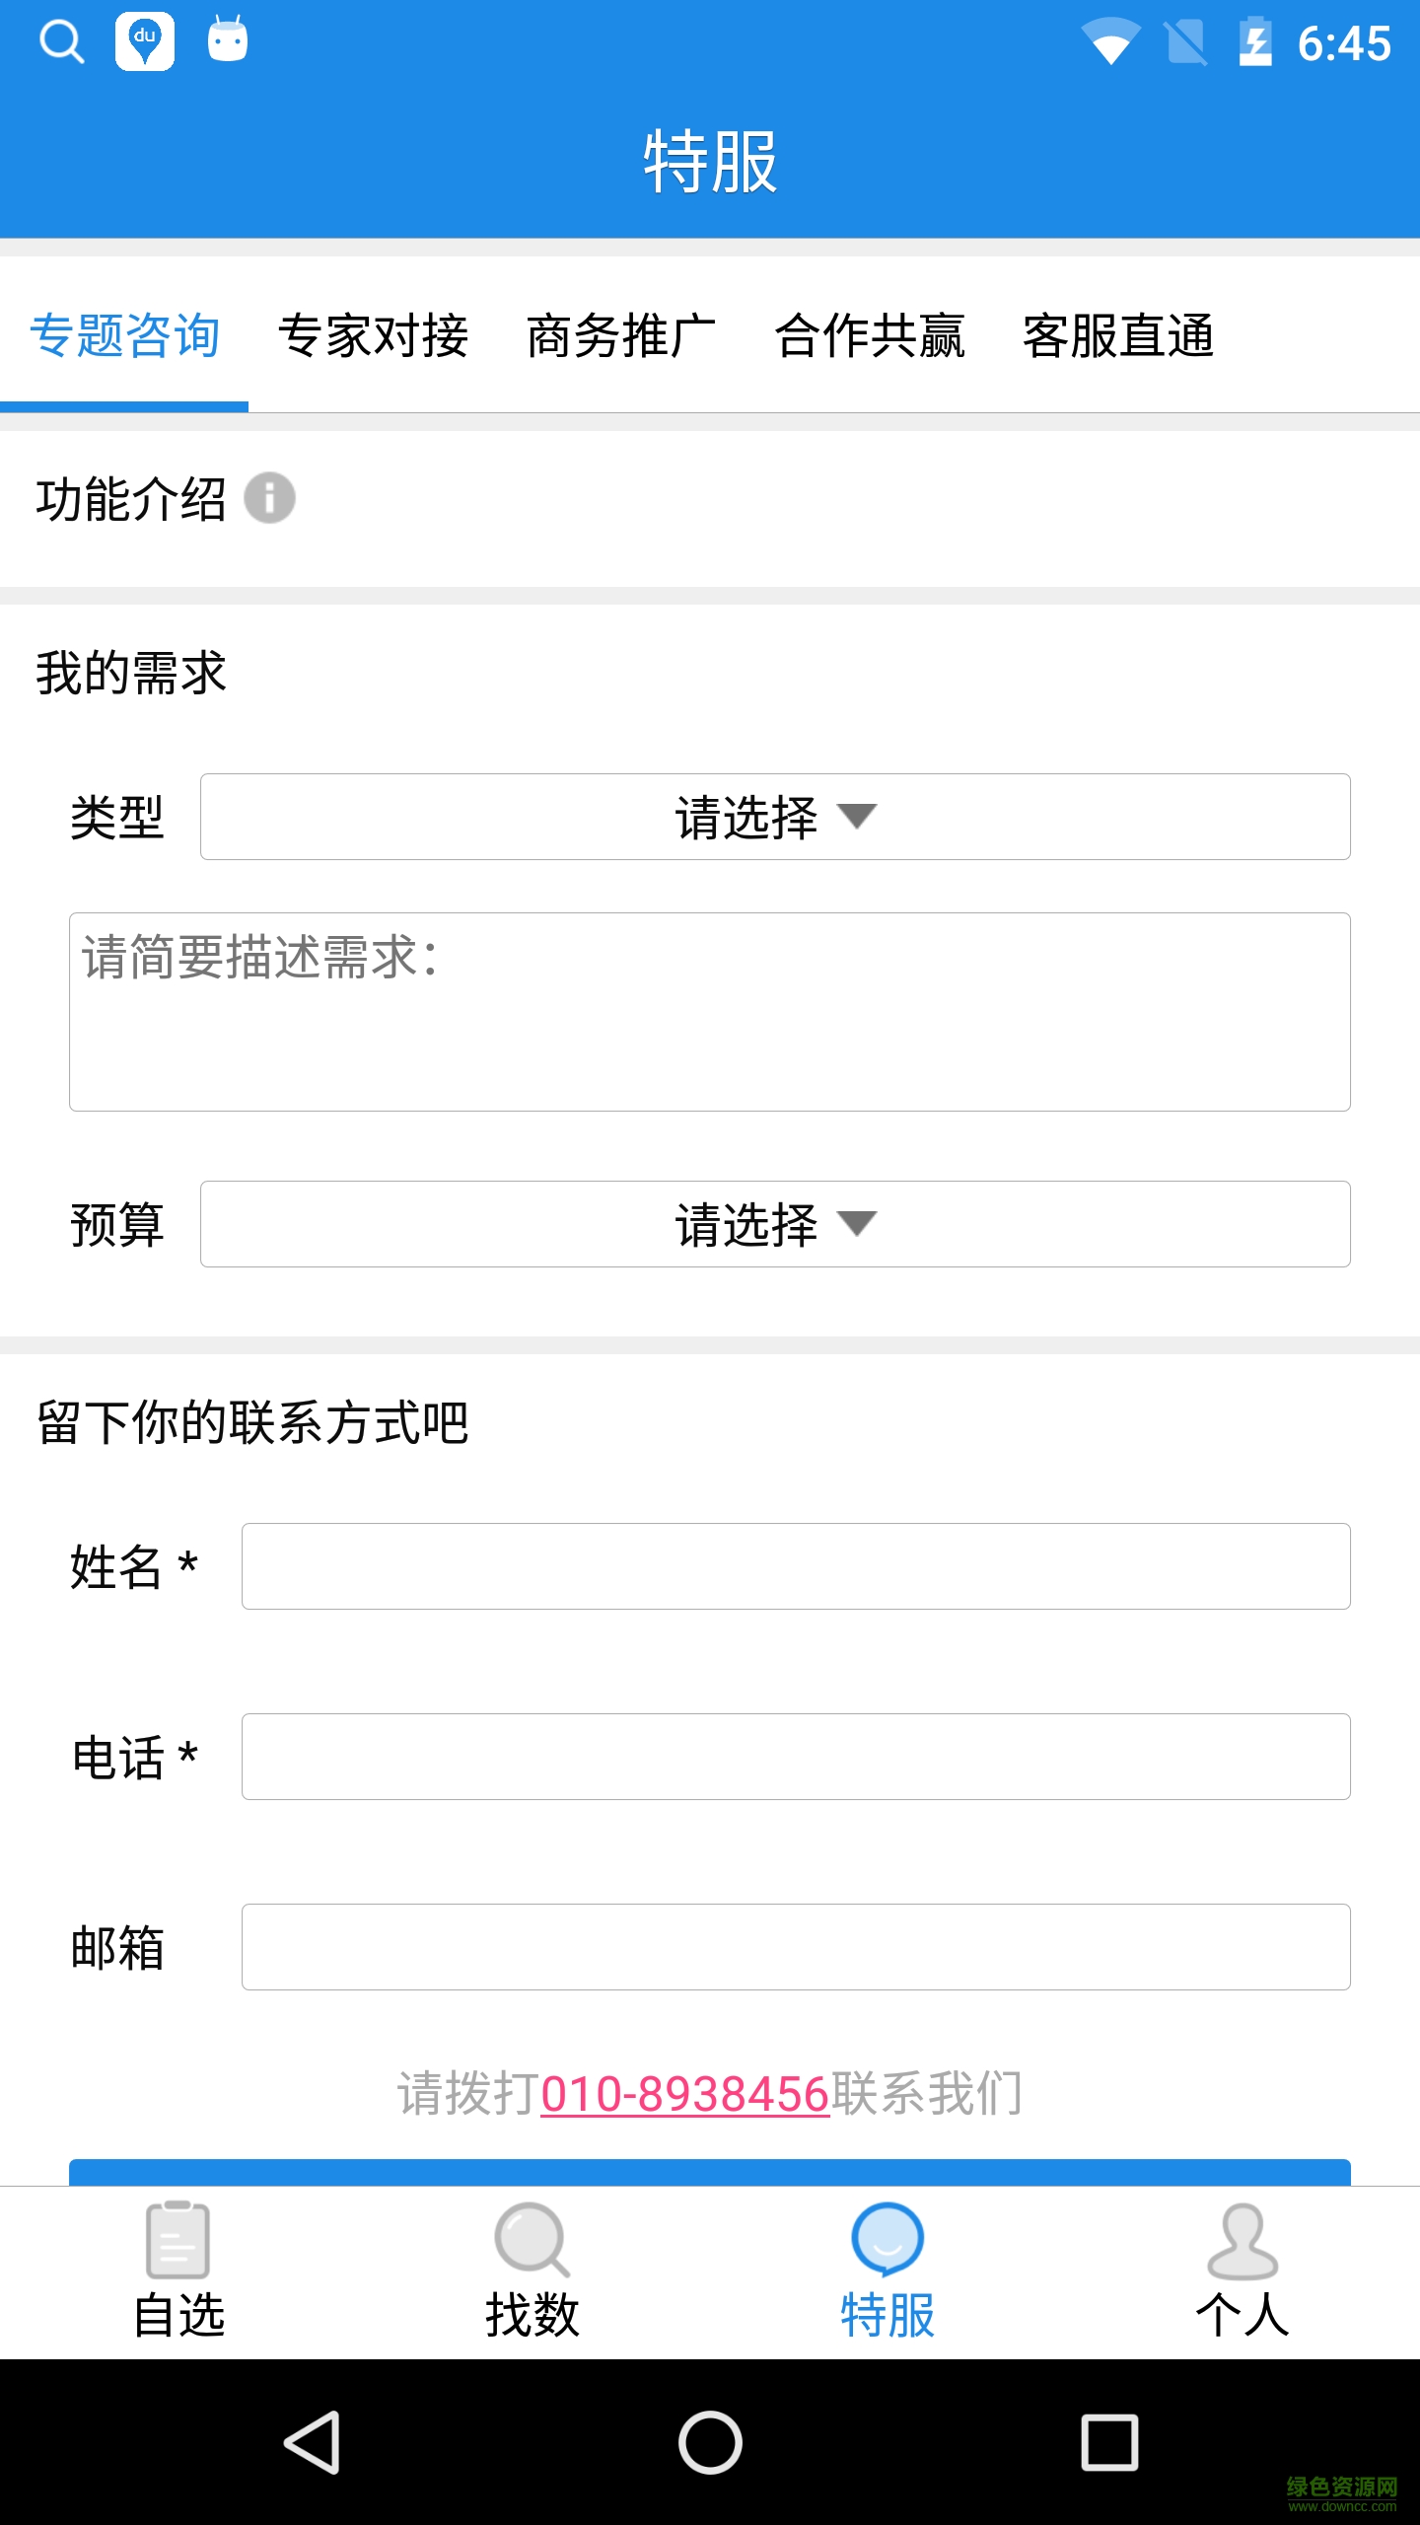Select the 专题咨询 tab
The width and height of the screenshot is (1420, 2525).
tap(124, 335)
